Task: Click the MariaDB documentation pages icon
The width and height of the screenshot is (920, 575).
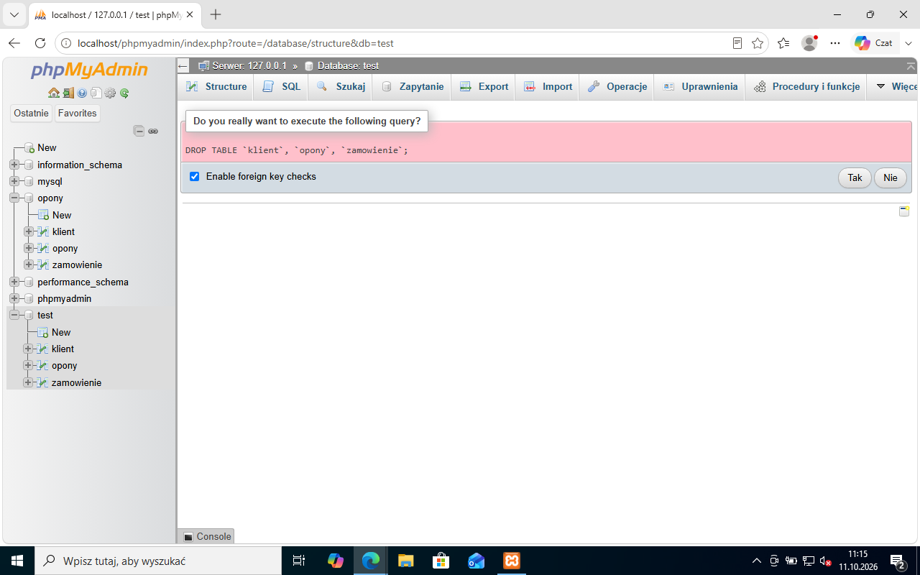Action: (x=96, y=93)
